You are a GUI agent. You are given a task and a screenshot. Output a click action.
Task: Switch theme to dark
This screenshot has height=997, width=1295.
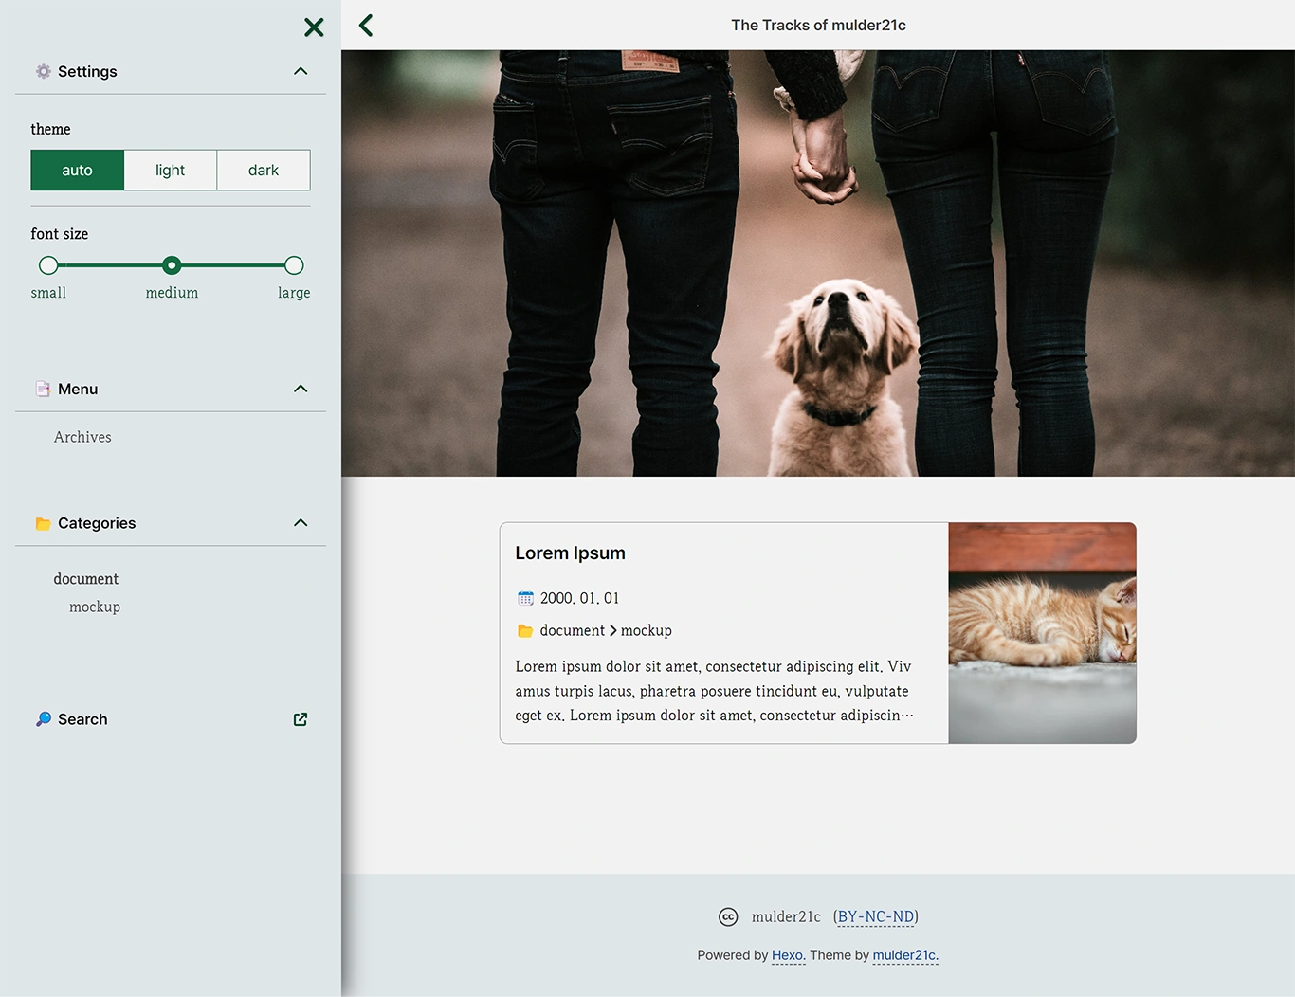[x=264, y=171]
